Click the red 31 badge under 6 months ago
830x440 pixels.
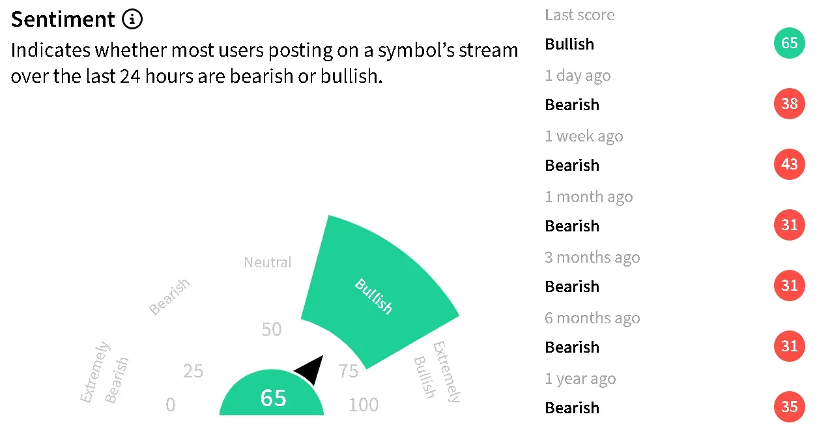(789, 346)
